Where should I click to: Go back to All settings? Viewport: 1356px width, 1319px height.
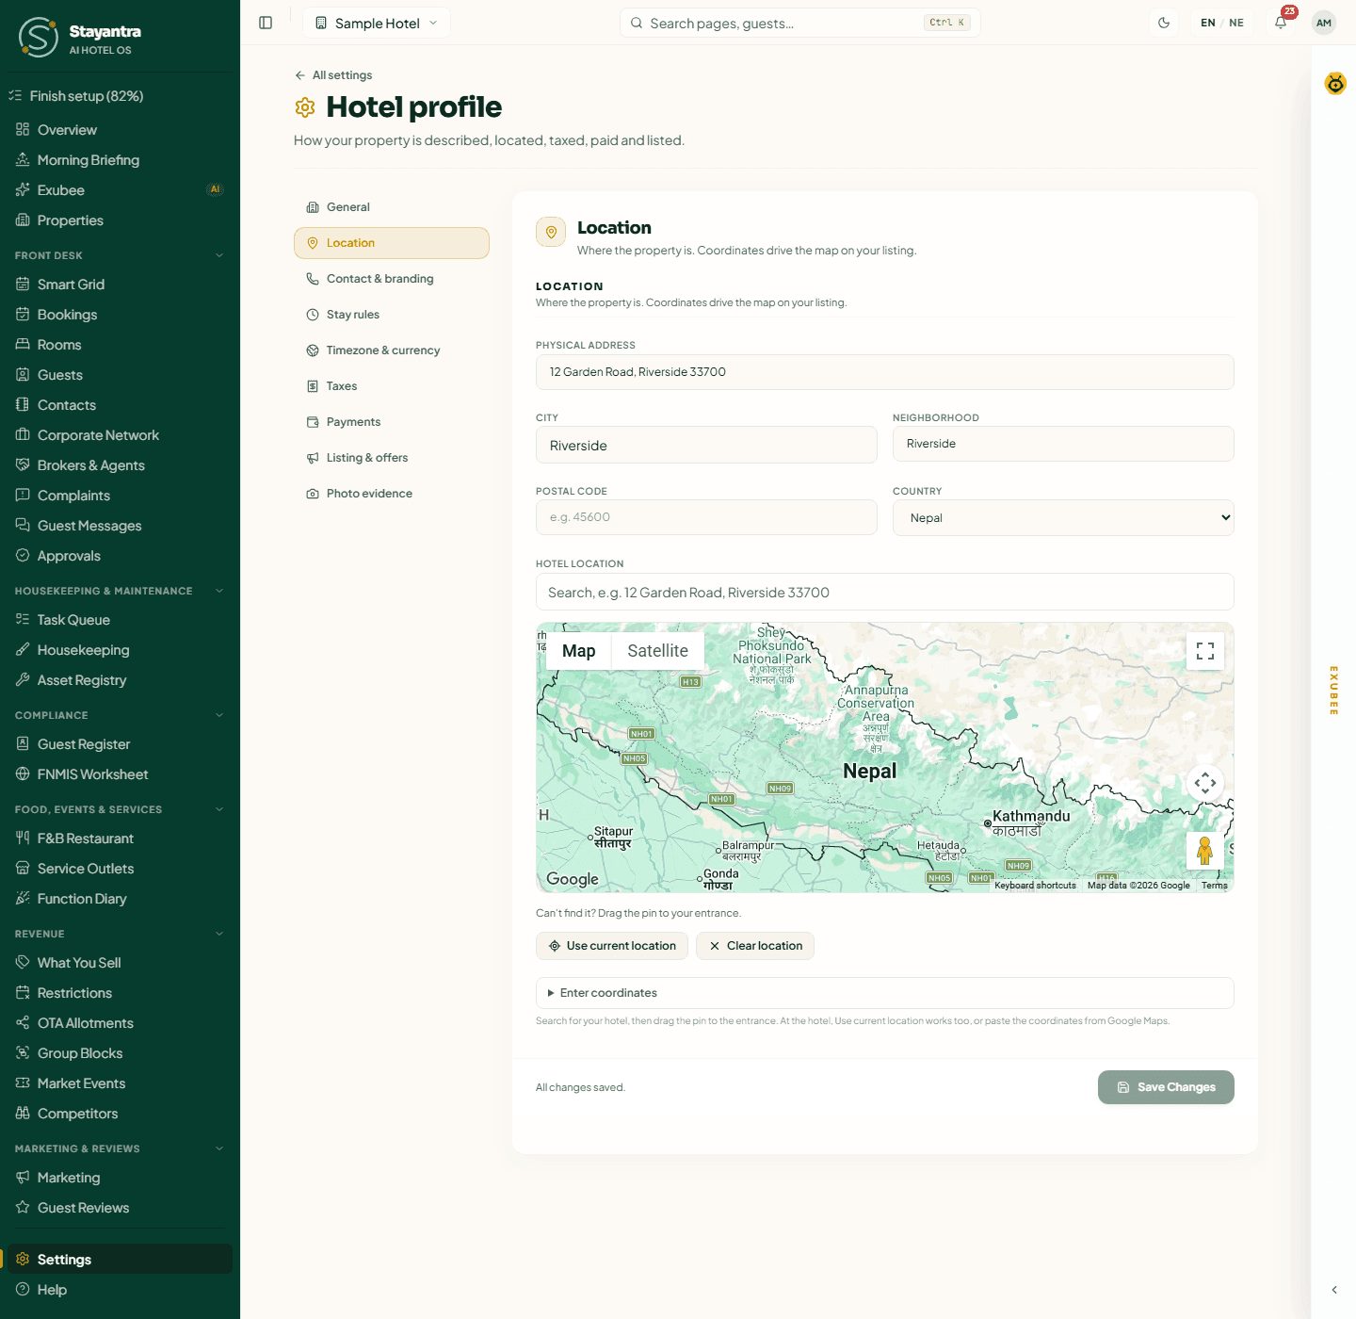click(x=333, y=75)
